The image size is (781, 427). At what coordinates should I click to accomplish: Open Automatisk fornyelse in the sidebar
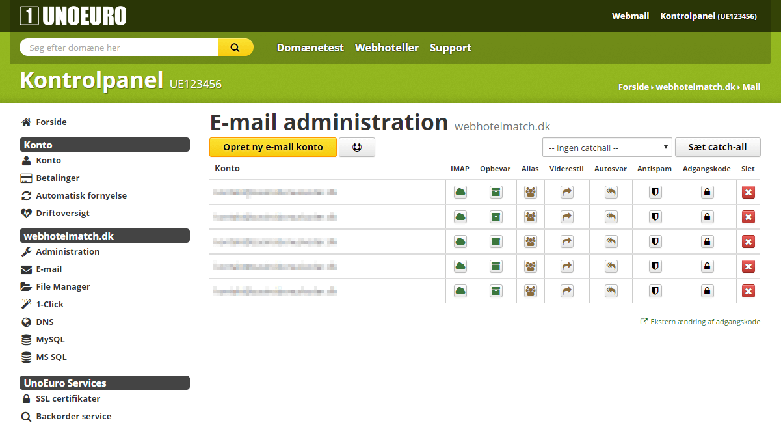pyautogui.click(x=73, y=196)
